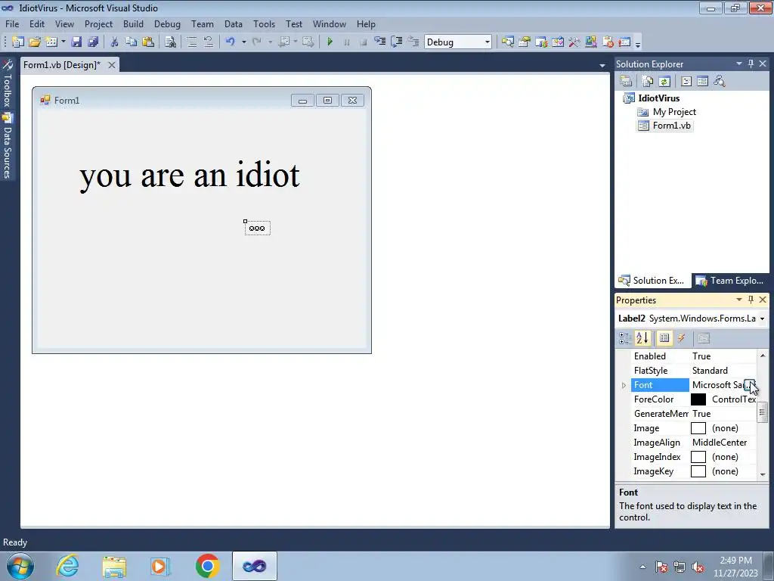
Task: Open the Properties window position menu
Action: click(x=739, y=300)
